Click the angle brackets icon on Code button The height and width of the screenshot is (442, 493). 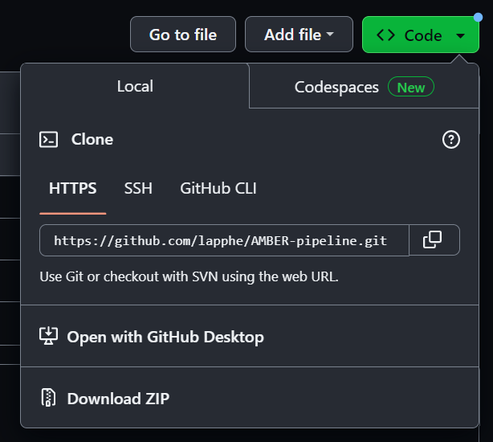(x=385, y=35)
